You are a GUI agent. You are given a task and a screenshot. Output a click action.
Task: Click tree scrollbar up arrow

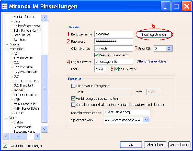(x=44, y=18)
